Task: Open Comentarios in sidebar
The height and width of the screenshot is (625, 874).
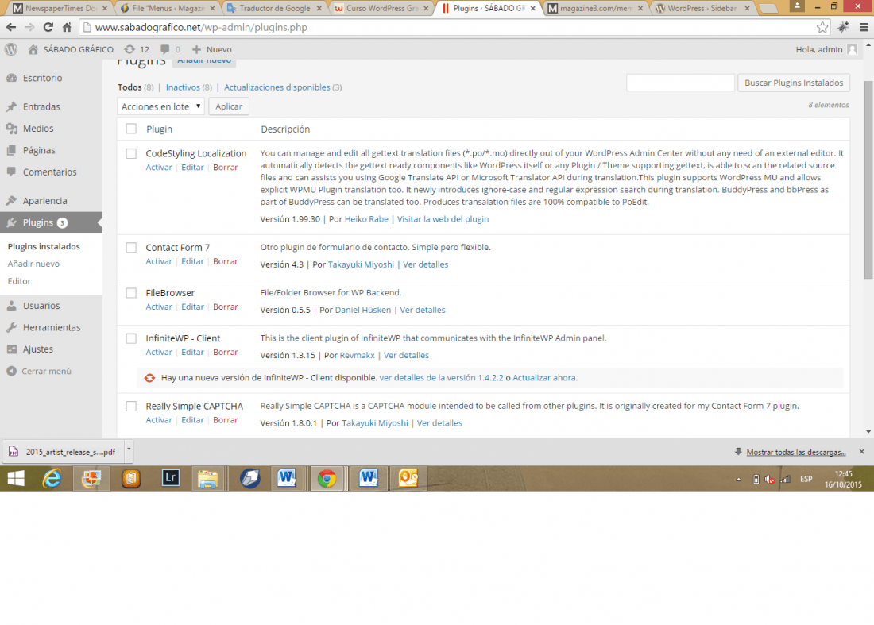Action: (51, 172)
